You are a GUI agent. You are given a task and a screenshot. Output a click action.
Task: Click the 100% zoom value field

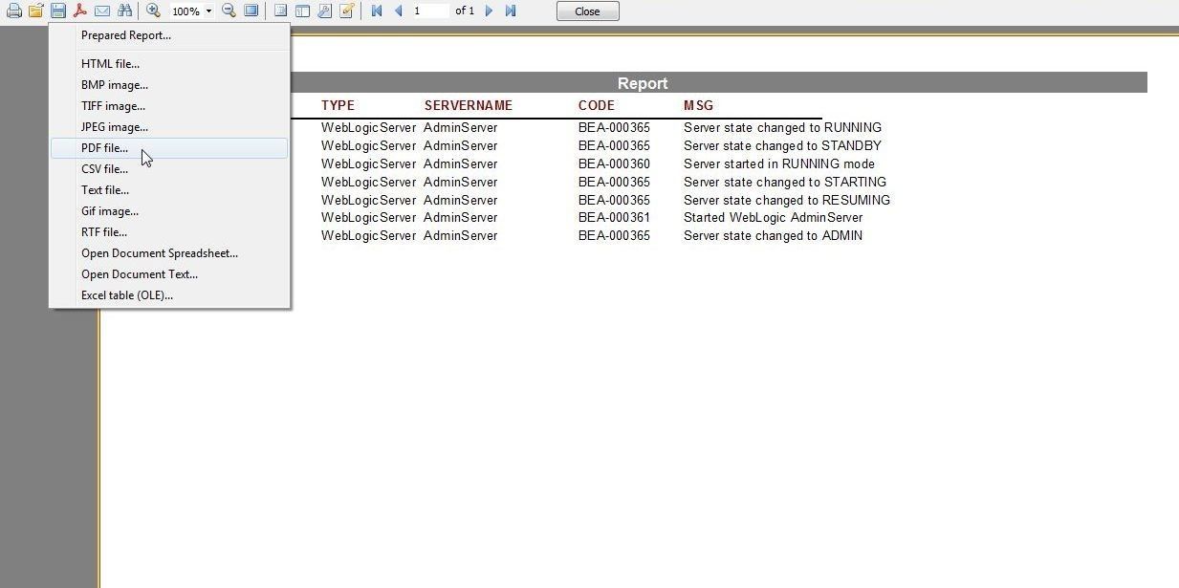coord(186,11)
